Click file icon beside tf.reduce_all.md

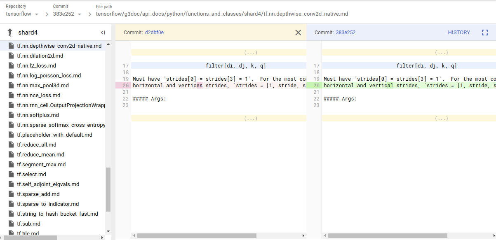pyautogui.click(x=11, y=144)
